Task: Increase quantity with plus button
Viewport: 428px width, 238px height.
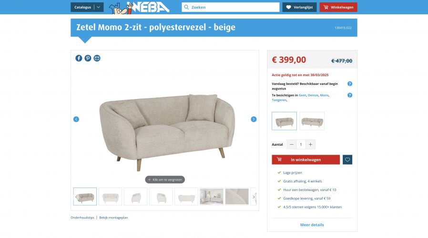Action: [x=310, y=145]
